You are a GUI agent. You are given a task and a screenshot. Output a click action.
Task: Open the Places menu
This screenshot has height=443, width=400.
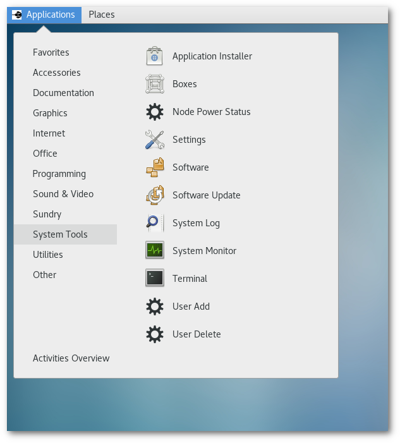pyautogui.click(x=101, y=15)
